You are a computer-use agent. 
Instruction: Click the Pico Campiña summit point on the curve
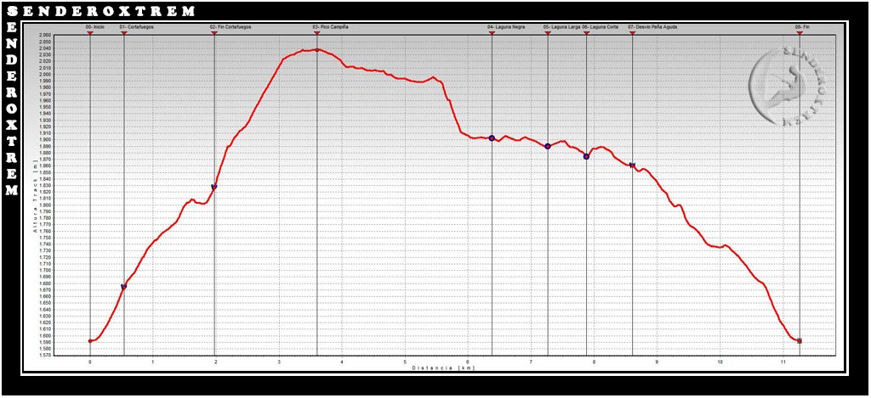pyautogui.click(x=317, y=50)
